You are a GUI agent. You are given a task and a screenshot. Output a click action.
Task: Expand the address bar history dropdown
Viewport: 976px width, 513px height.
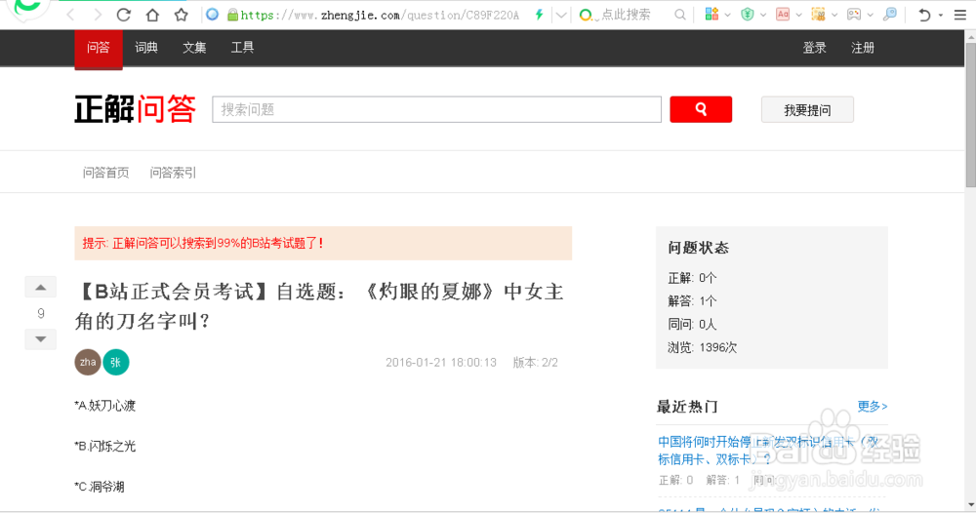[x=561, y=15]
